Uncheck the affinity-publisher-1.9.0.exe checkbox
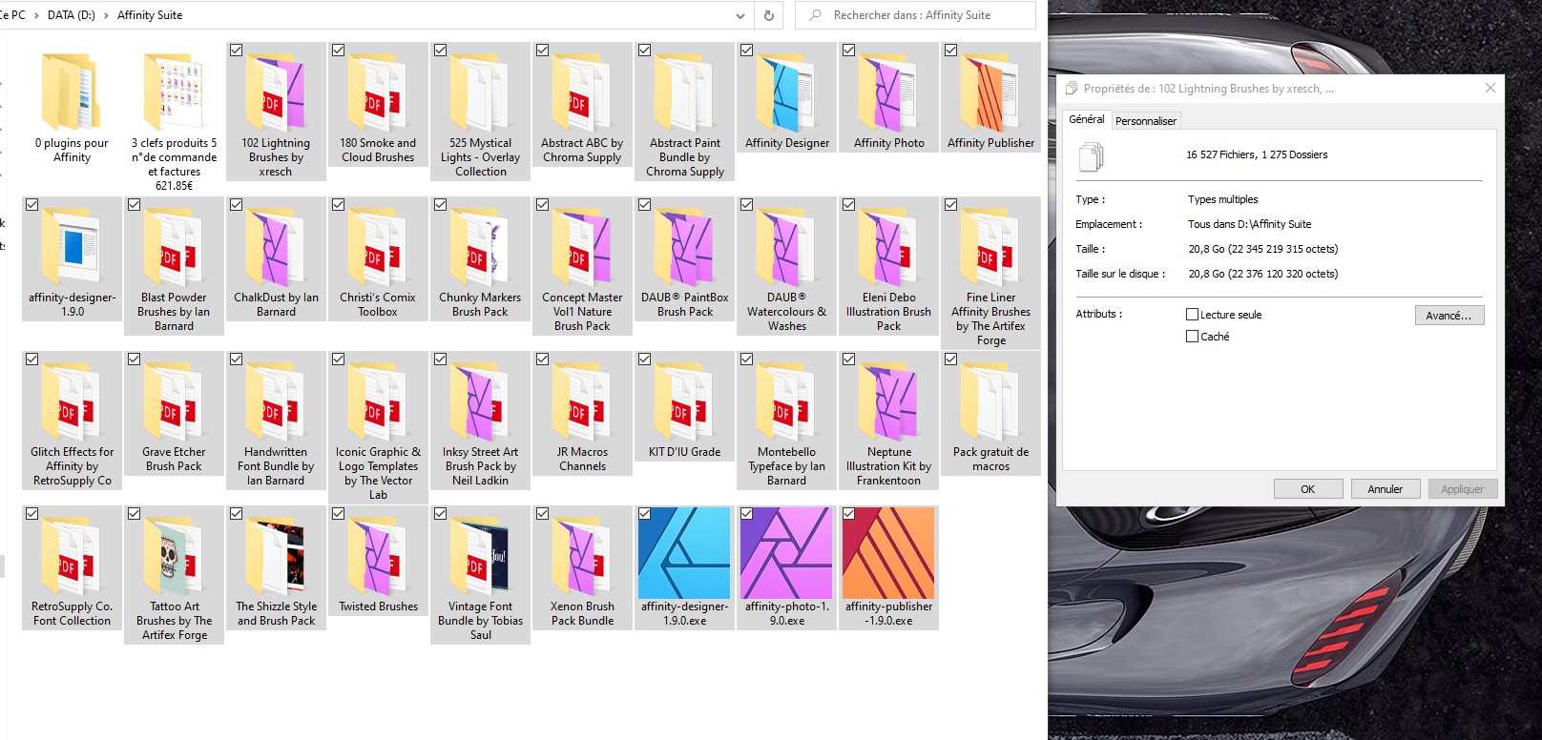This screenshot has height=740, width=1542. pos(849,514)
